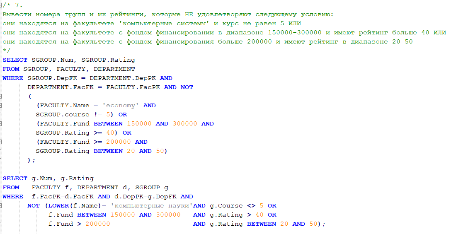The height and width of the screenshot is (234, 451).
Task: Click the word 'Вывести' in the comment
Action: coord(17,14)
